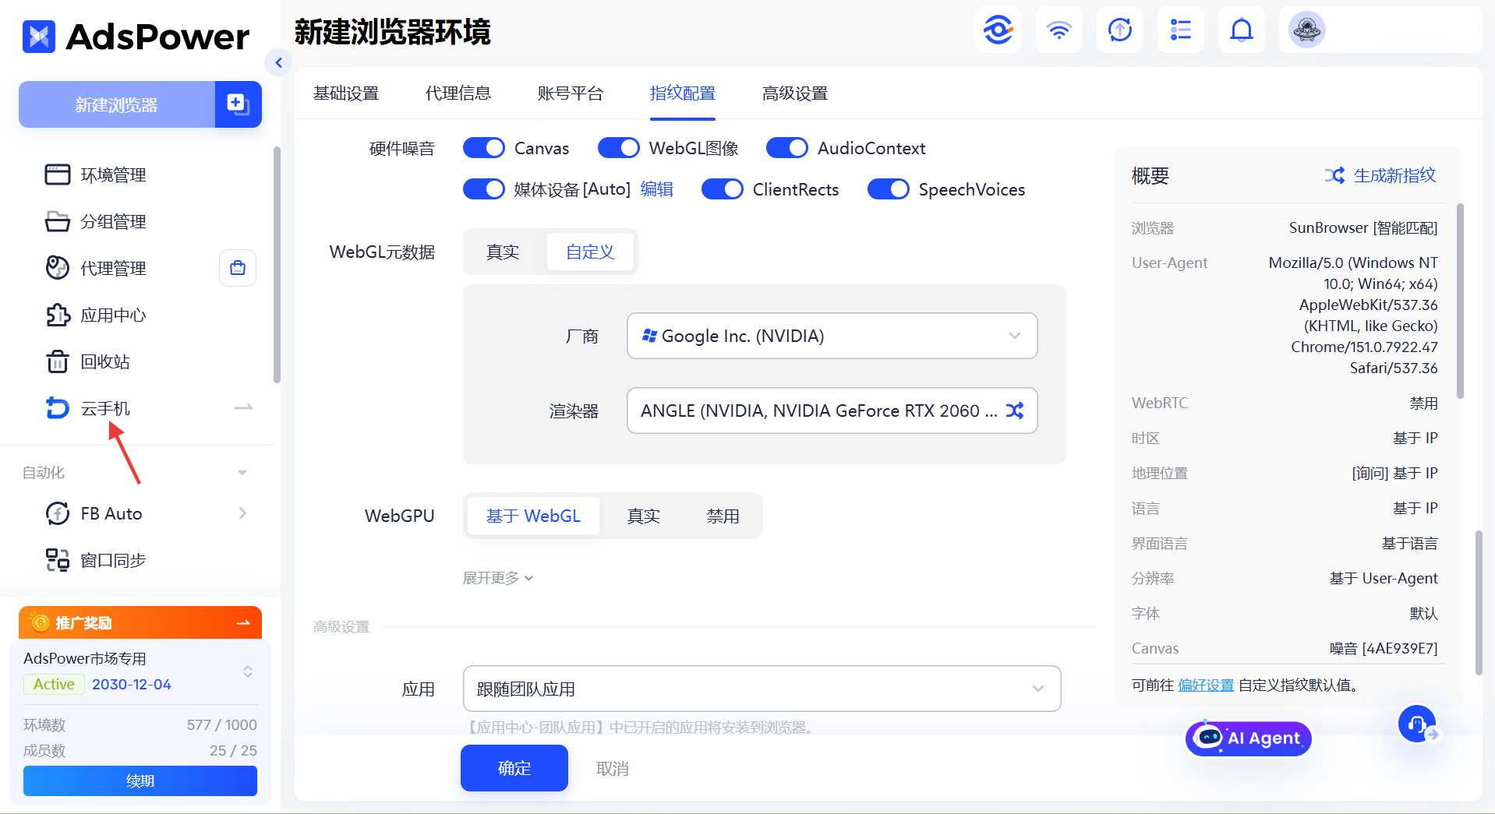Viewport: 1495px width, 814px height.
Task: Toggle the AudioContext noise switch
Action: coord(787,148)
